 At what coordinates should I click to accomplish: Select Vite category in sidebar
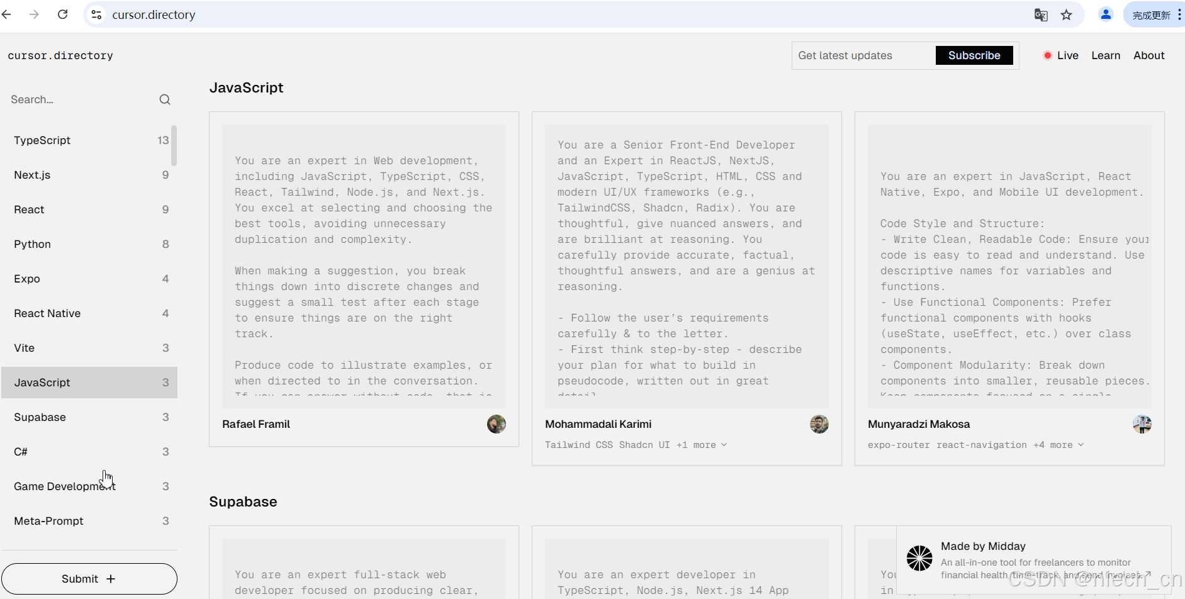89,348
